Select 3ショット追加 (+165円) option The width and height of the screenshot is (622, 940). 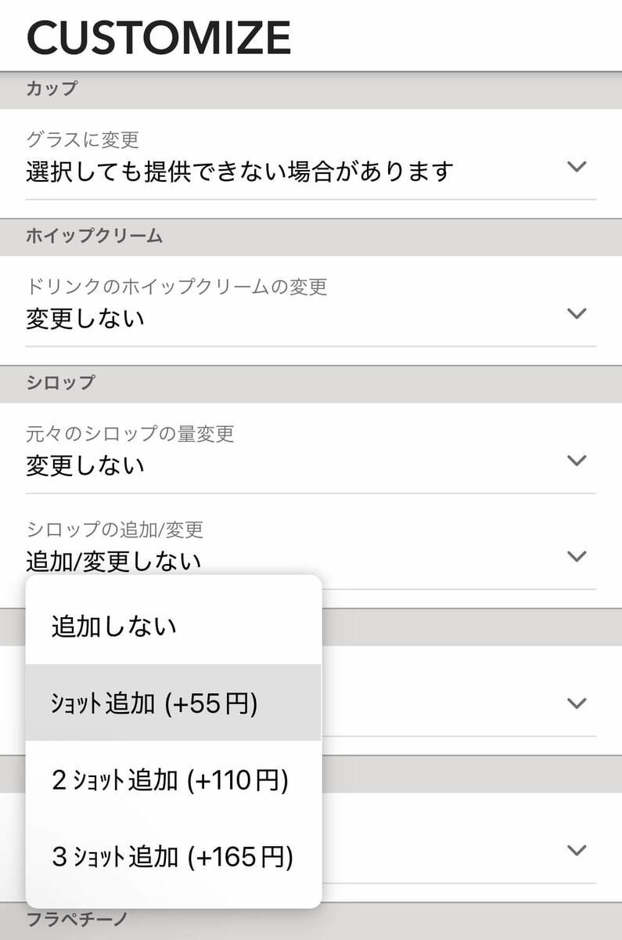(172, 857)
